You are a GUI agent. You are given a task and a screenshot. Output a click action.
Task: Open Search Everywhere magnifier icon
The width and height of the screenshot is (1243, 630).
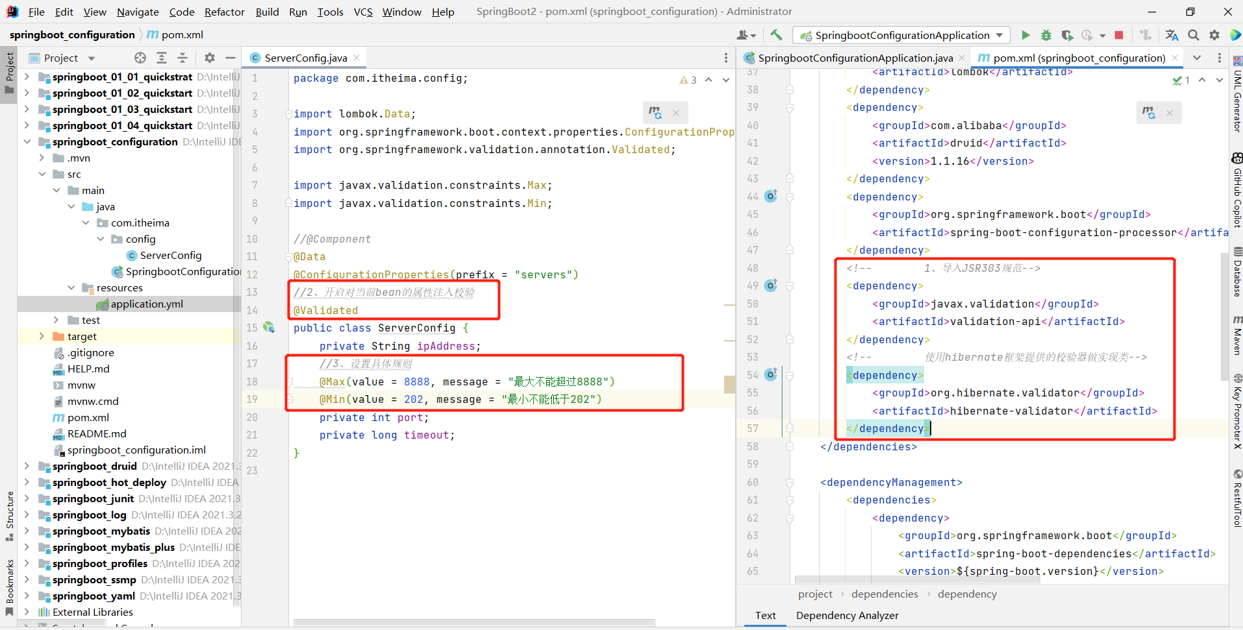click(1194, 35)
